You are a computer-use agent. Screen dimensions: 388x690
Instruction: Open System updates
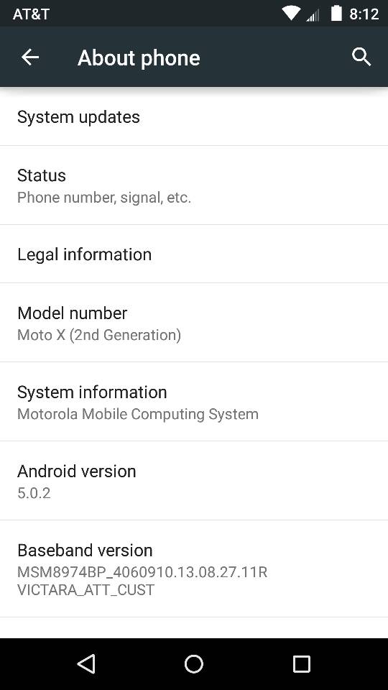[x=194, y=116]
